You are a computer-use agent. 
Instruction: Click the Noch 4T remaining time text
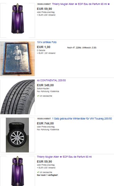point(82,48)
